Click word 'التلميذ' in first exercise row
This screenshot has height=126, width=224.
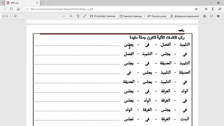(x=184, y=44)
